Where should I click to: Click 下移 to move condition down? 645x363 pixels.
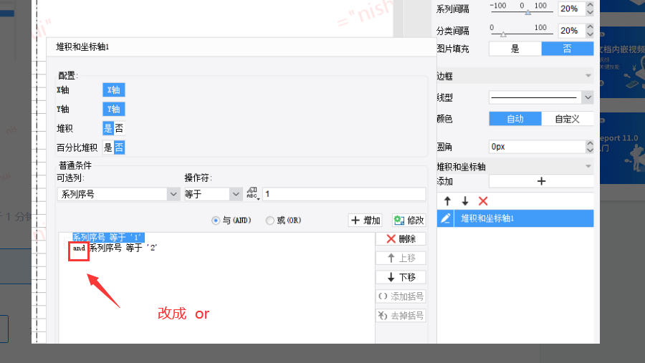(x=401, y=278)
